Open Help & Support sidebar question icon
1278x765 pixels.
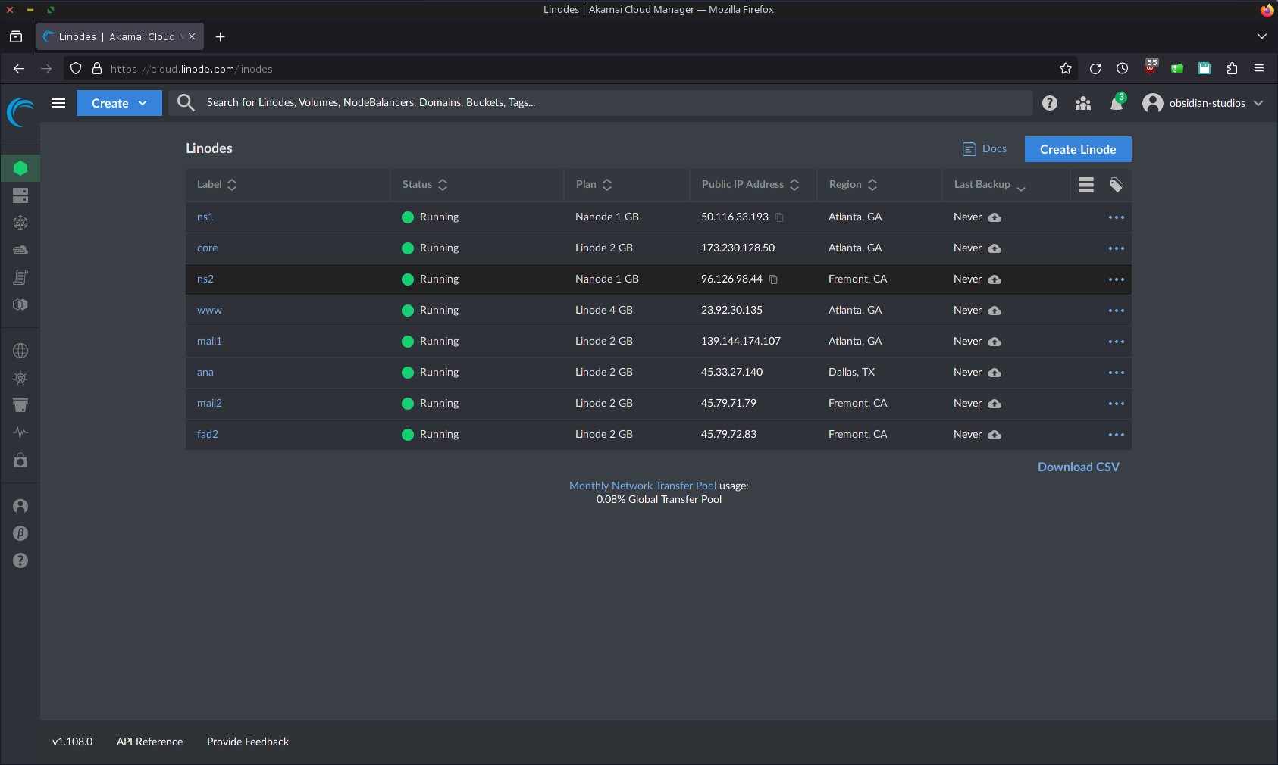pyautogui.click(x=20, y=560)
